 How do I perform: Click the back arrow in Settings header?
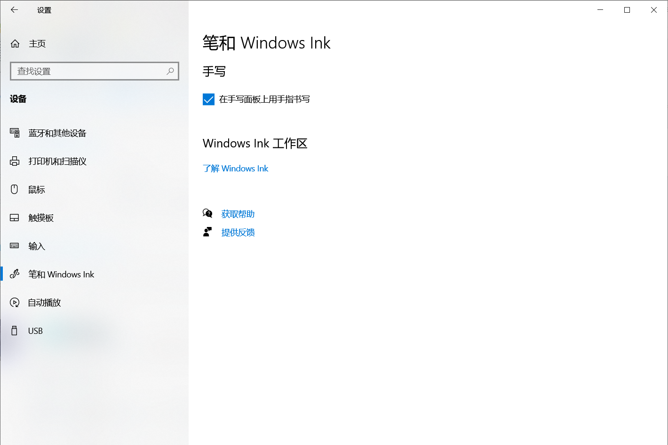point(15,10)
